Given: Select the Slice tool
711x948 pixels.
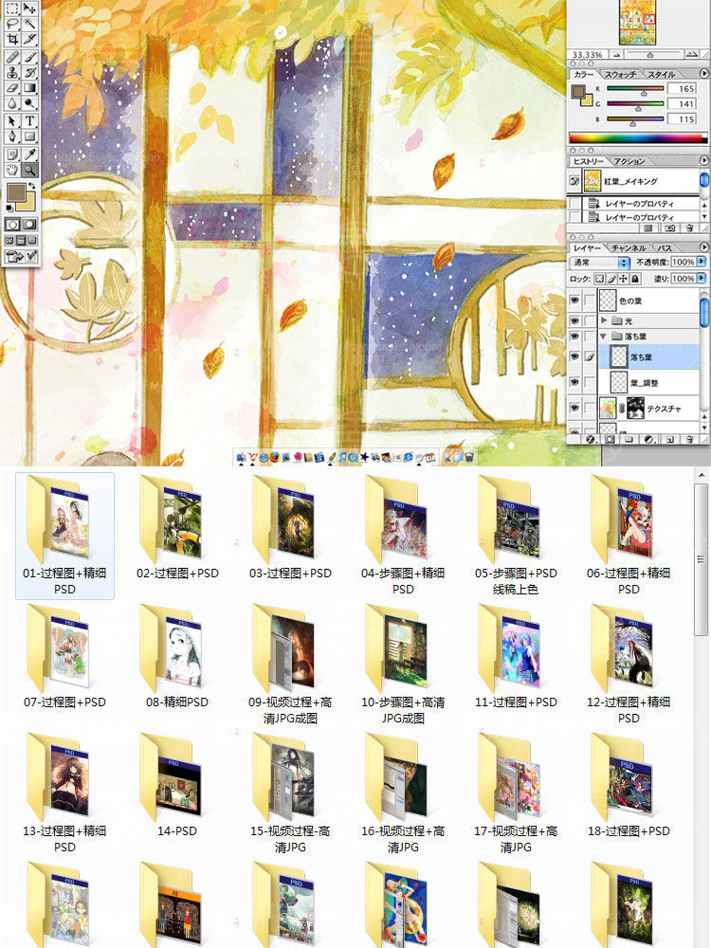Looking at the screenshot, I should click(x=29, y=40).
